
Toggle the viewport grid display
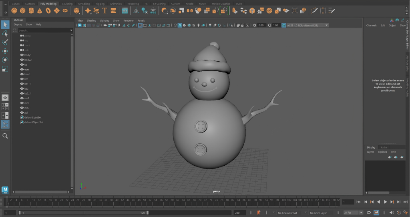click(x=140, y=25)
